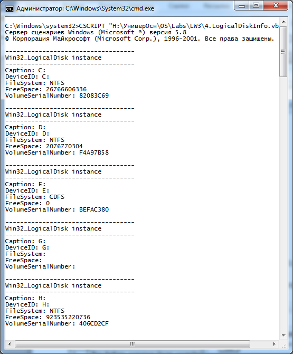Click the window title text 'Администратор'
Image resolution: width=293 pixels, height=354 pixels.
40,8
